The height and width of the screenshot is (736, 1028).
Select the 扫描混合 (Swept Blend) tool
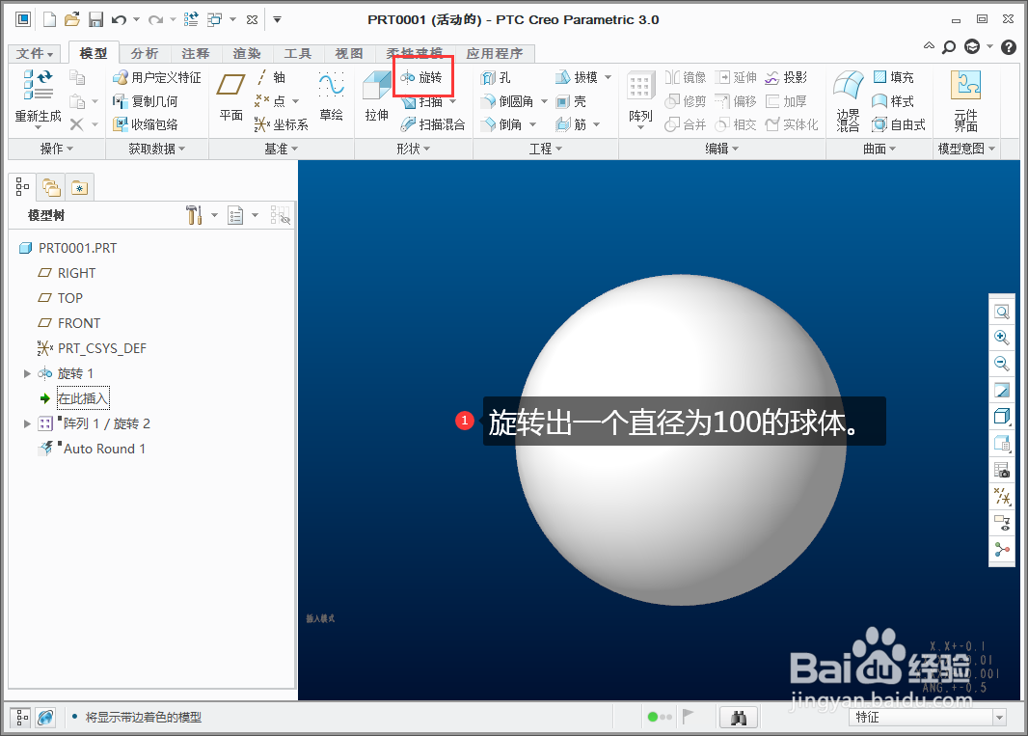tap(433, 124)
